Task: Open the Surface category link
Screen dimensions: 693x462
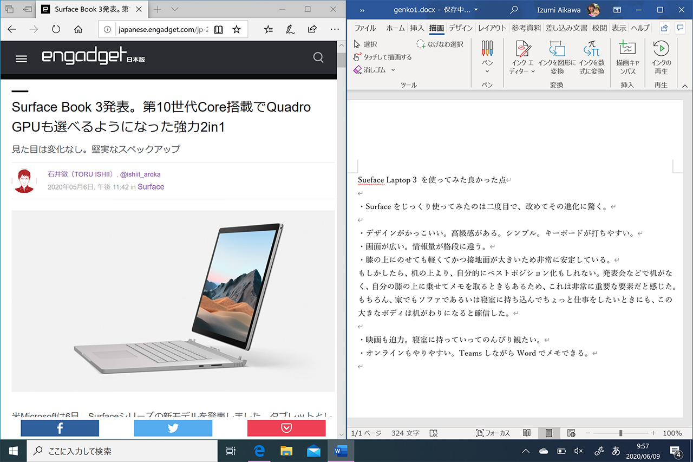Action: point(151,187)
